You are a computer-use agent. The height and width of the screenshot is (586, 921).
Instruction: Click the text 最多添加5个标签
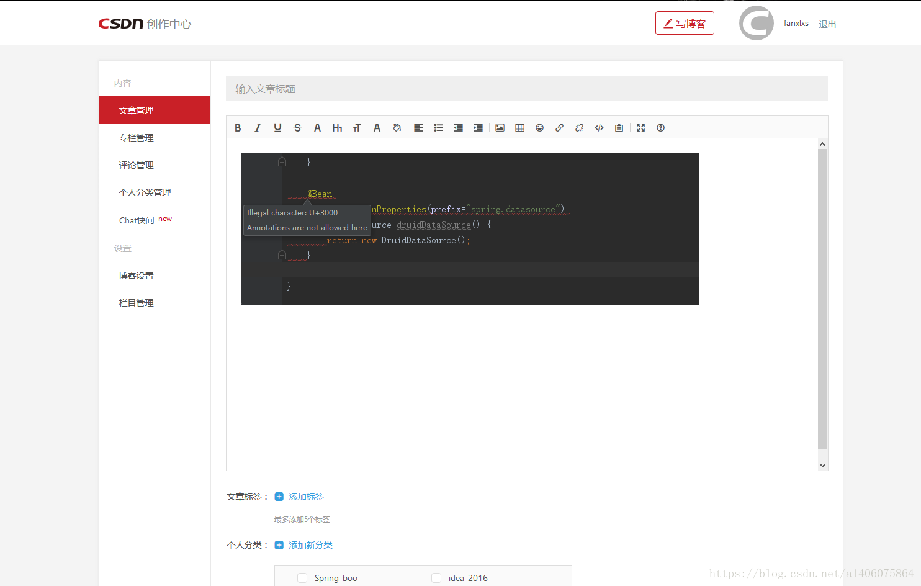302,520
